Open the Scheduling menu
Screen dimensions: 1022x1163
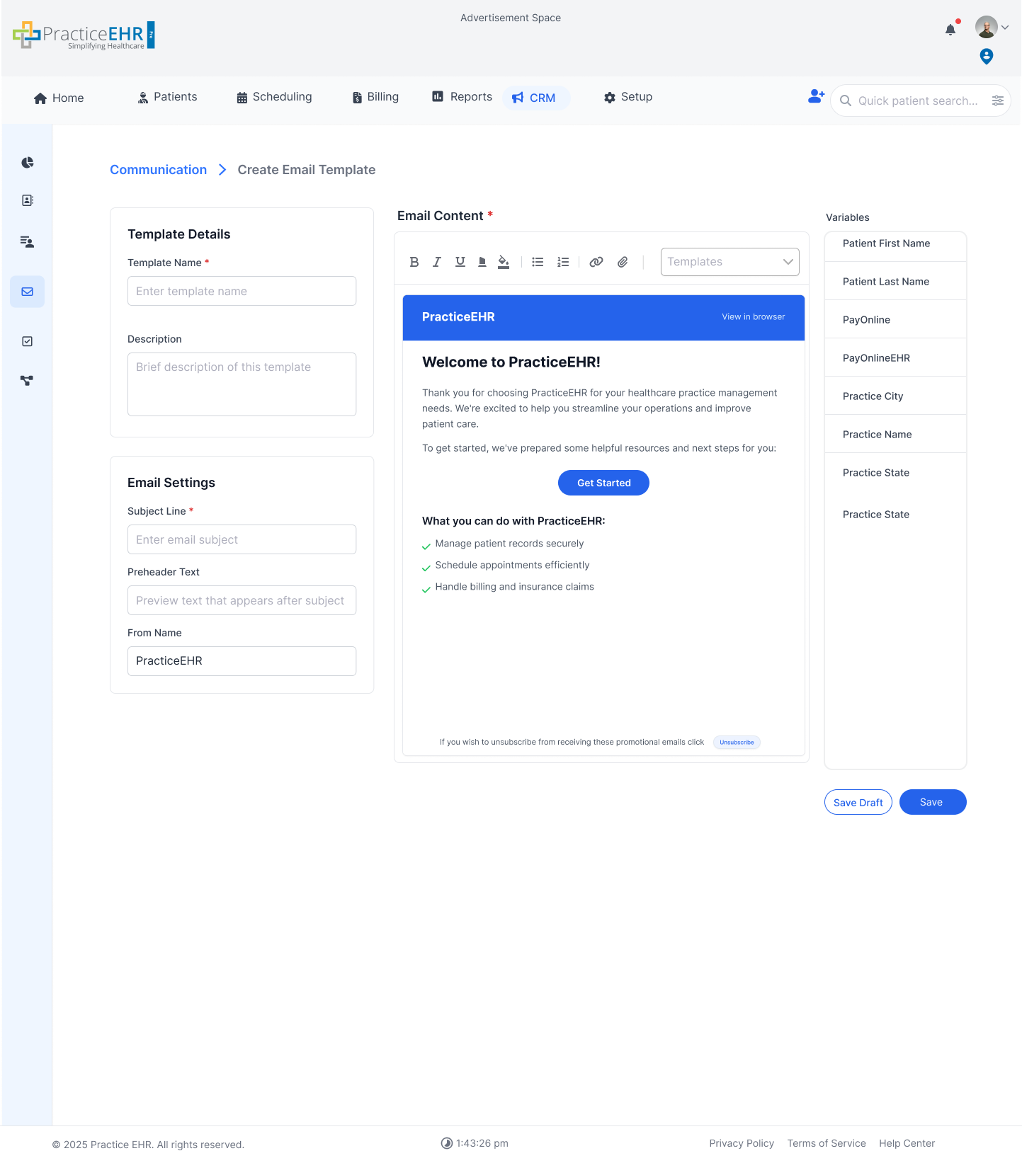click(x=274, y=97)
